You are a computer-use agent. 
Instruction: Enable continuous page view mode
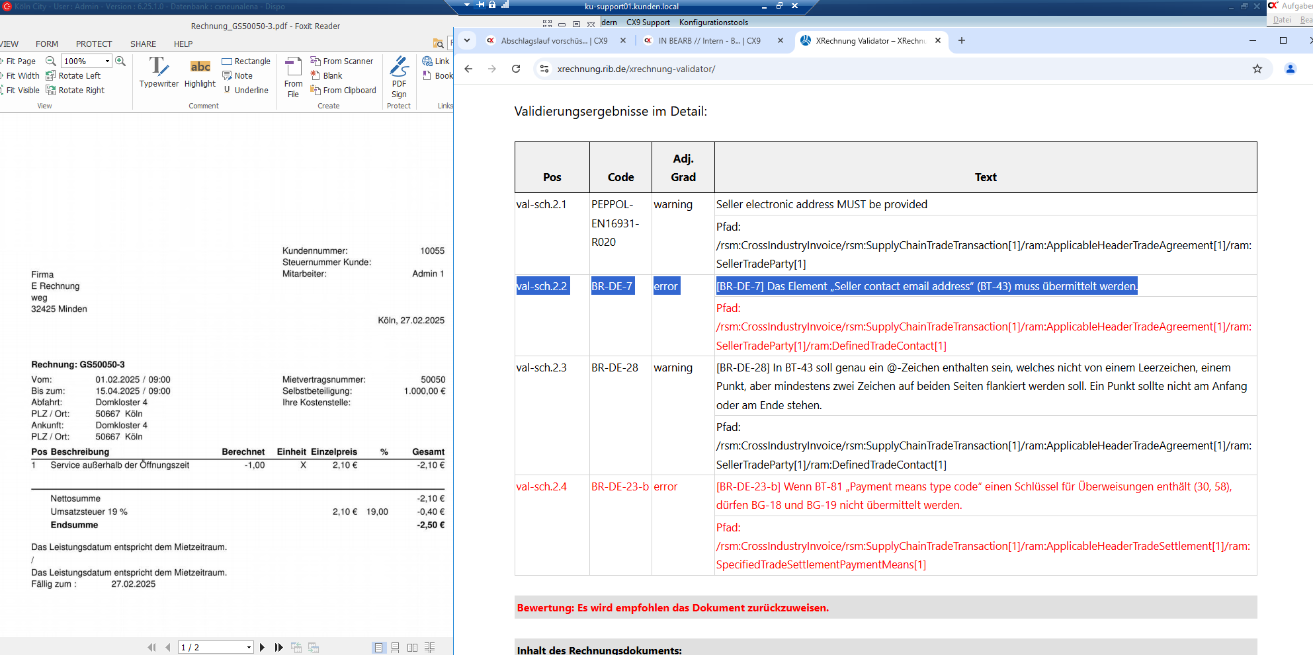[395, 648]
